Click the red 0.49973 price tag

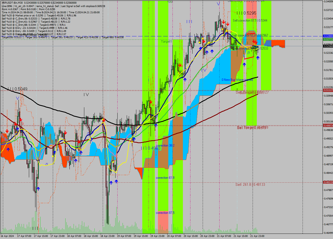point(328,125)
